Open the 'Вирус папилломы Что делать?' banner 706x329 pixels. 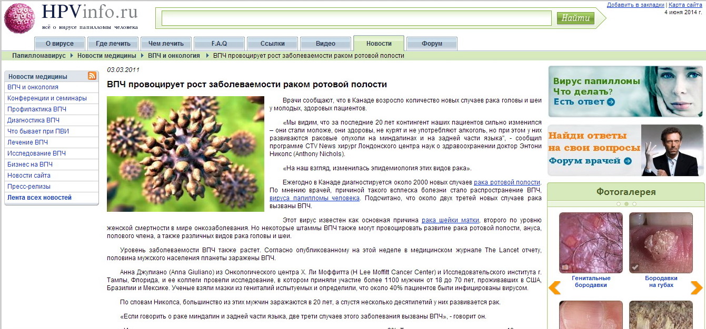click(626, 91)
